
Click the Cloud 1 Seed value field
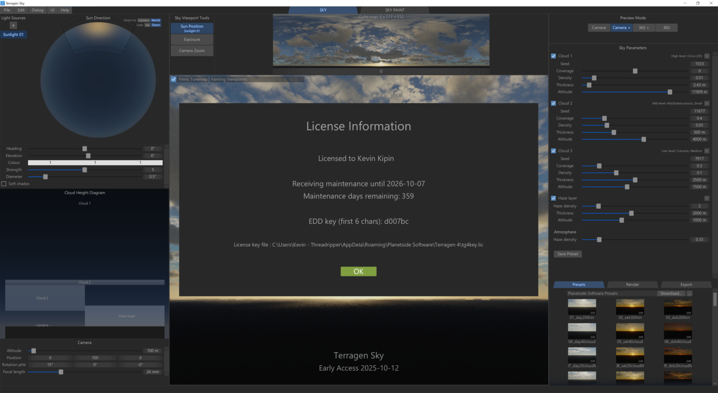pyautogui.click(x=699, y=64)
